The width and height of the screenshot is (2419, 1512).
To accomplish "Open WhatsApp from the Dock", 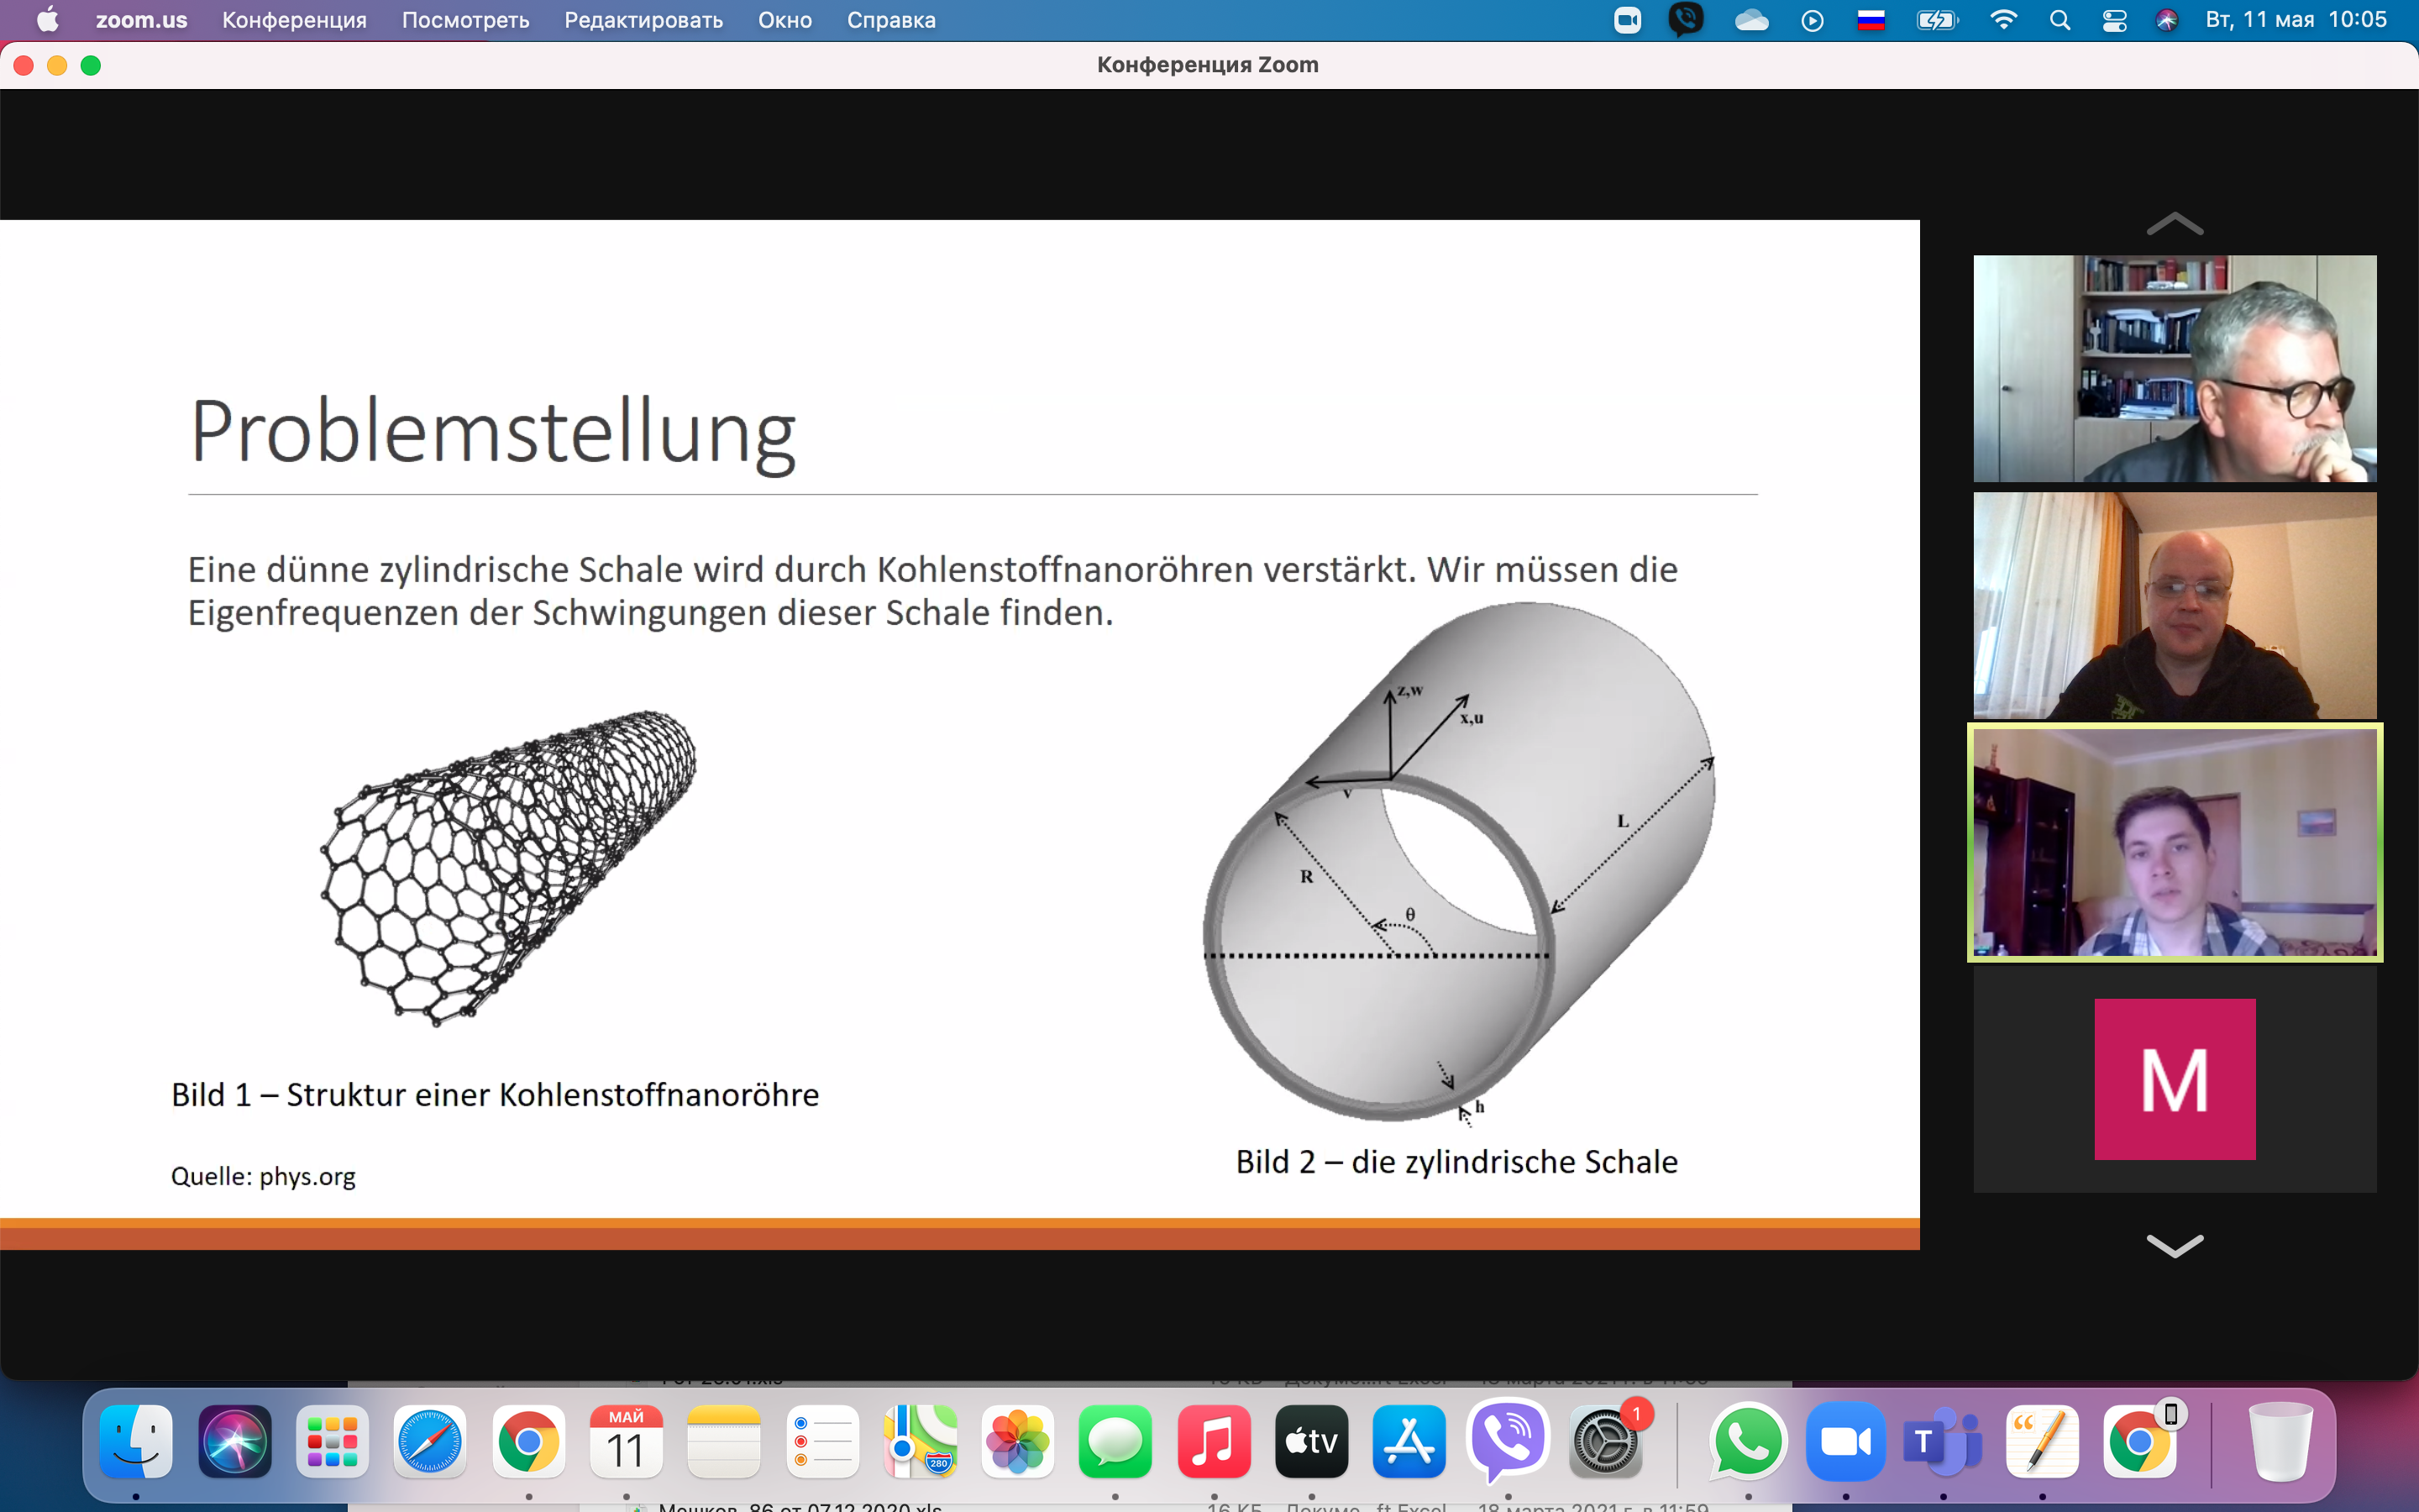I will [x=1747, y=1441].
